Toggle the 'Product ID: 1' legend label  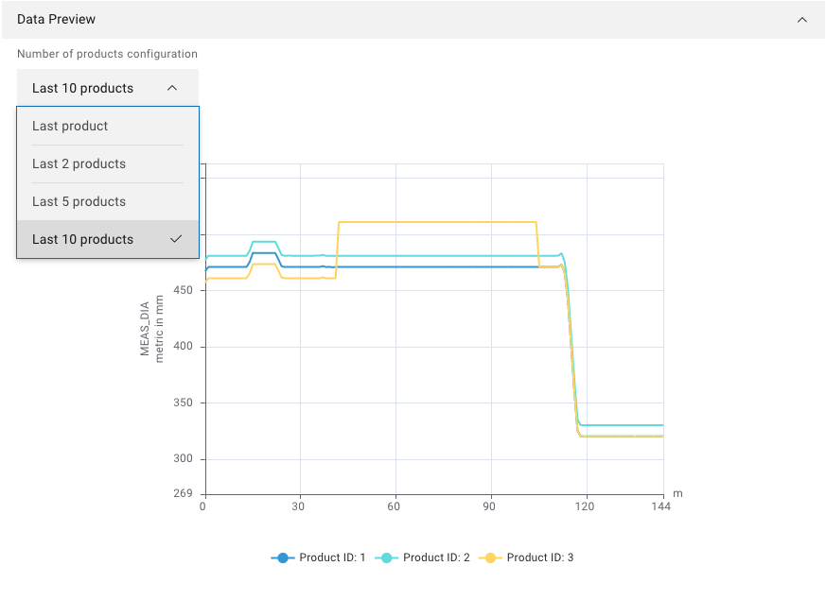(332, 557)
